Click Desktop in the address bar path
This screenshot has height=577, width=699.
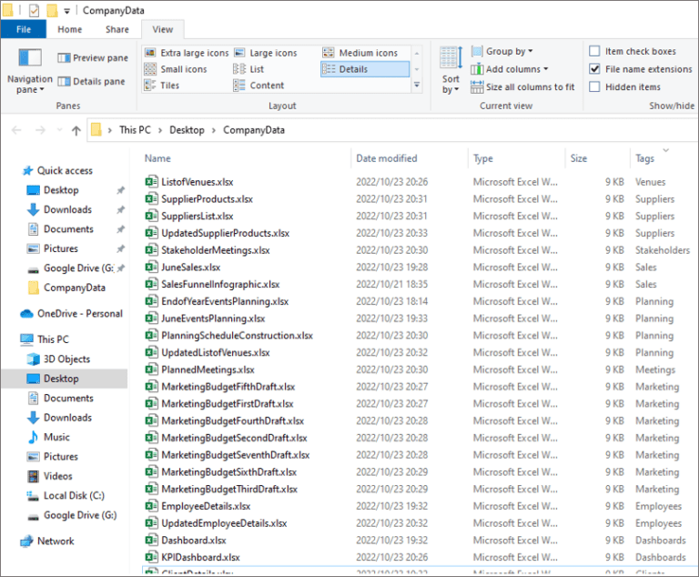click(x=187, y=130)
